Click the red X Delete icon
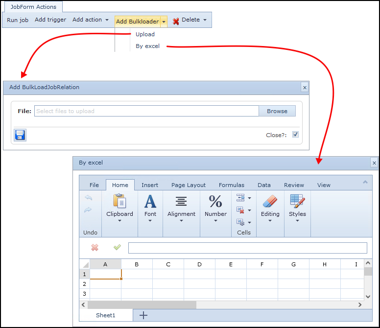Viewport: 380px width, 328px height. coord(176,21)
